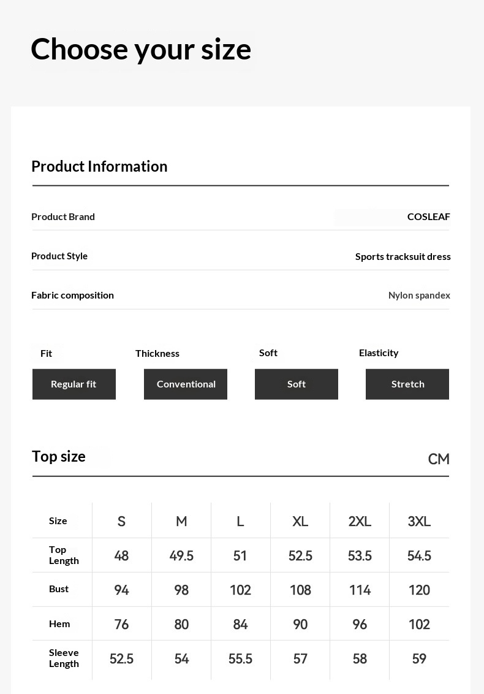Select the XL size column header
The width and height of the screenshot is (484, 694).
(300, 521)
